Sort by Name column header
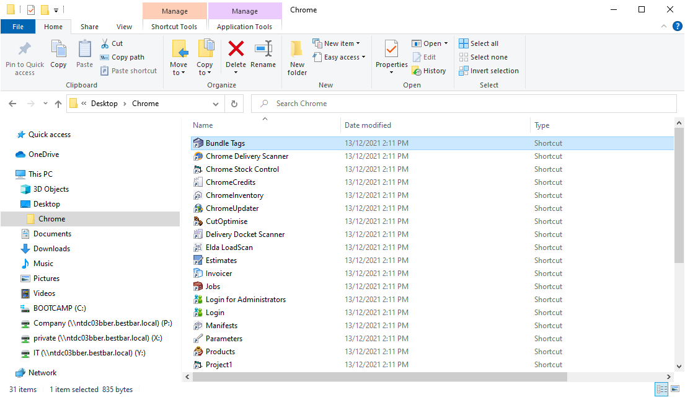 (203, 125)
